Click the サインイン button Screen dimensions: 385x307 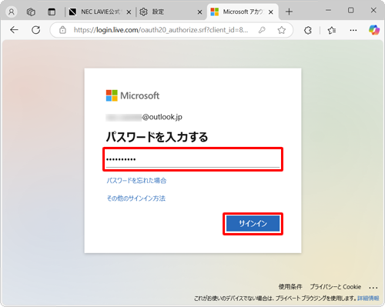(253, 224)
